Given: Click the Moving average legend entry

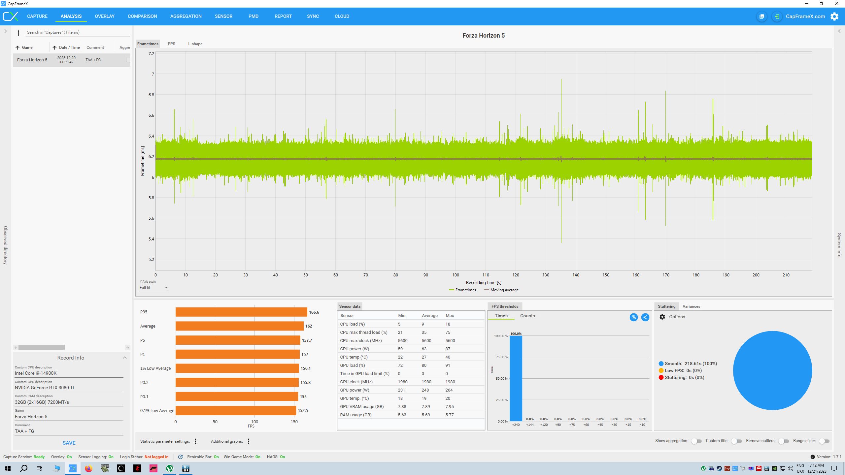Looking at the screenshot, I should click(501, 290).
